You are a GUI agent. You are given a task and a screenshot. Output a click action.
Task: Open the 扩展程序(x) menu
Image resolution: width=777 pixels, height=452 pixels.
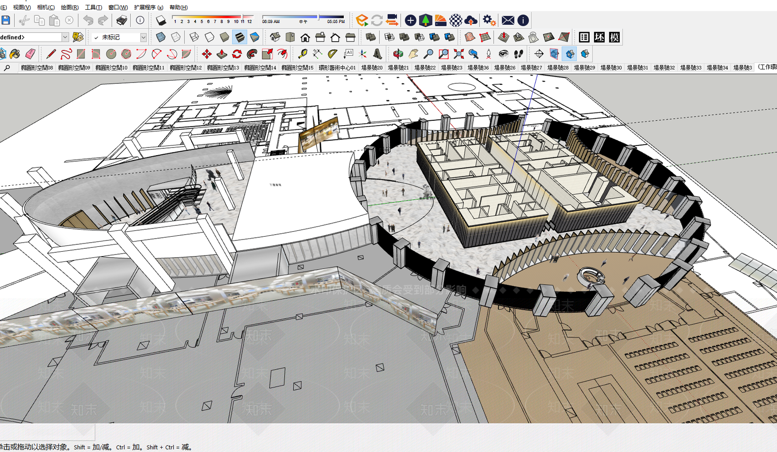point(149,7)
